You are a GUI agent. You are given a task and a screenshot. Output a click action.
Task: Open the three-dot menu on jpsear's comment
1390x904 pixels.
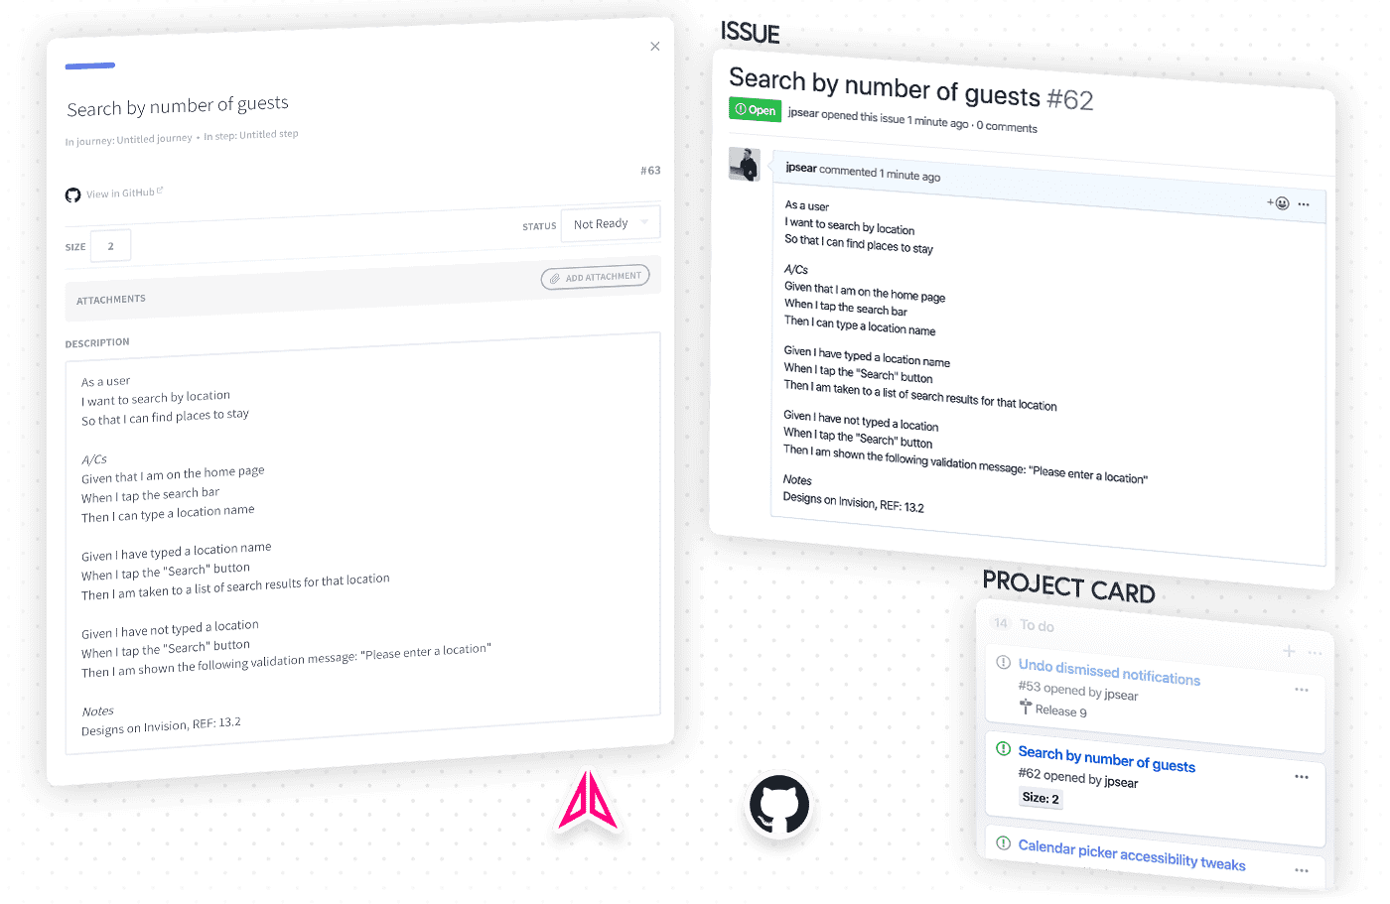point(1304,205)
